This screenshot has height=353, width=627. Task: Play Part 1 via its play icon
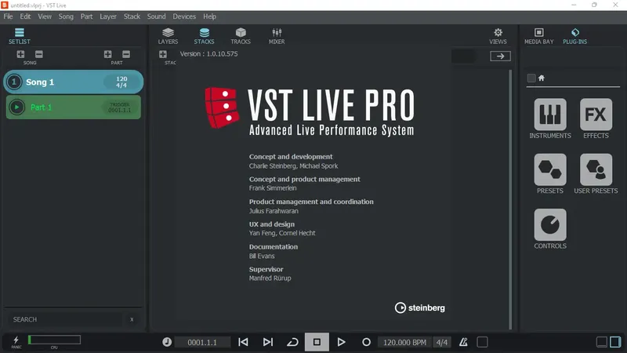click(x=16, y=107)
